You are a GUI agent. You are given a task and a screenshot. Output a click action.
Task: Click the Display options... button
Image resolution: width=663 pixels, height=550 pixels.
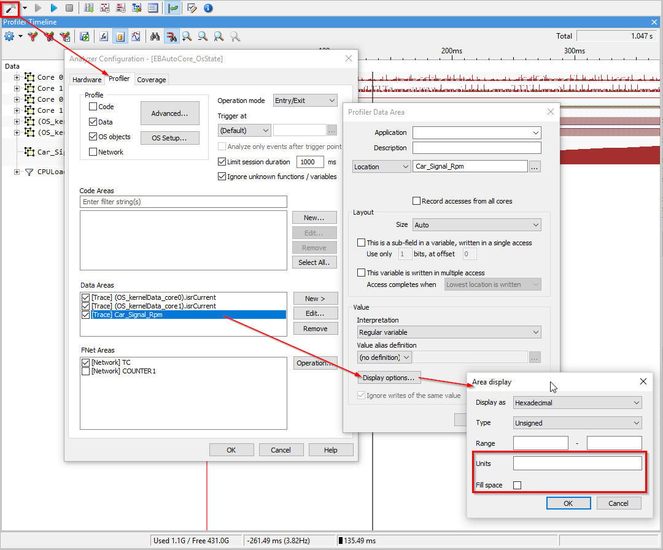tap(389, 378)
